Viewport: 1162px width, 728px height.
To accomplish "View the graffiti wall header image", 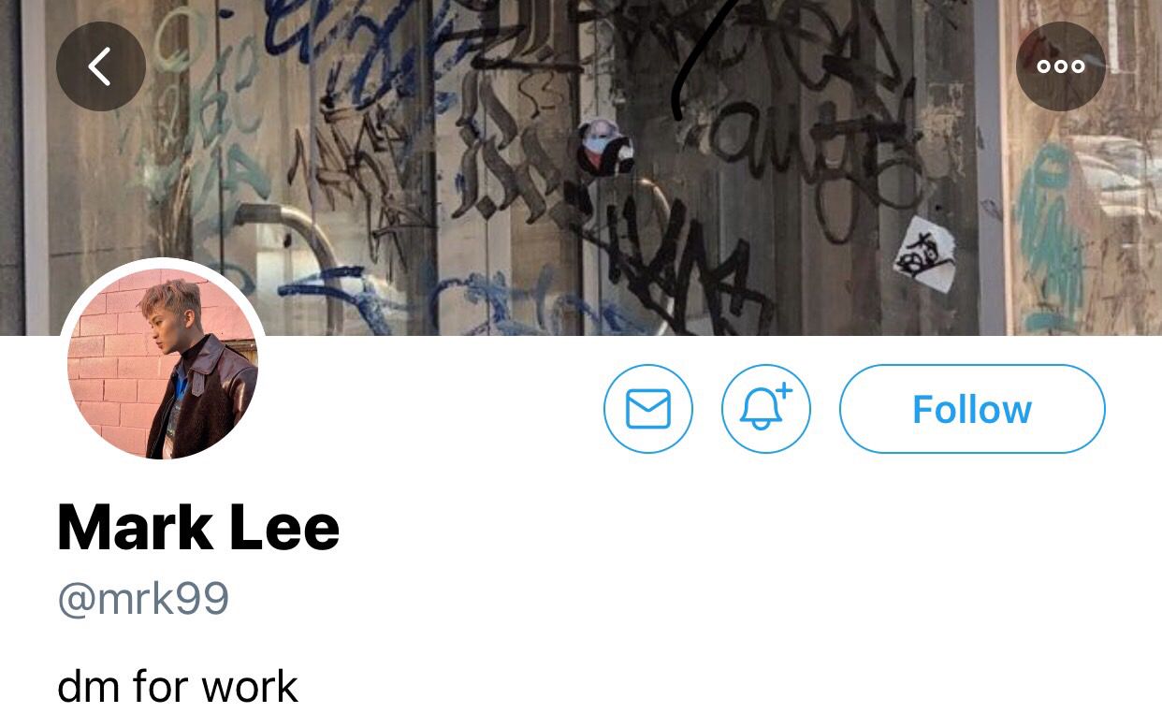I will click(x=581, y=167).
